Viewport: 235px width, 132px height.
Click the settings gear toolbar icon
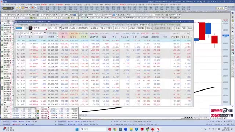pos(36,8)
